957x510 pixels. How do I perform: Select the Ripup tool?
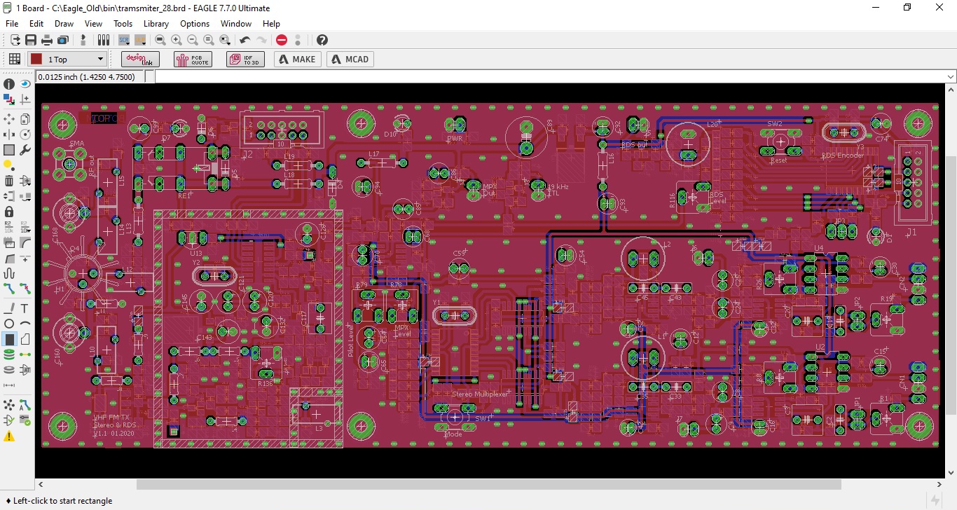[x=25, y=289]
